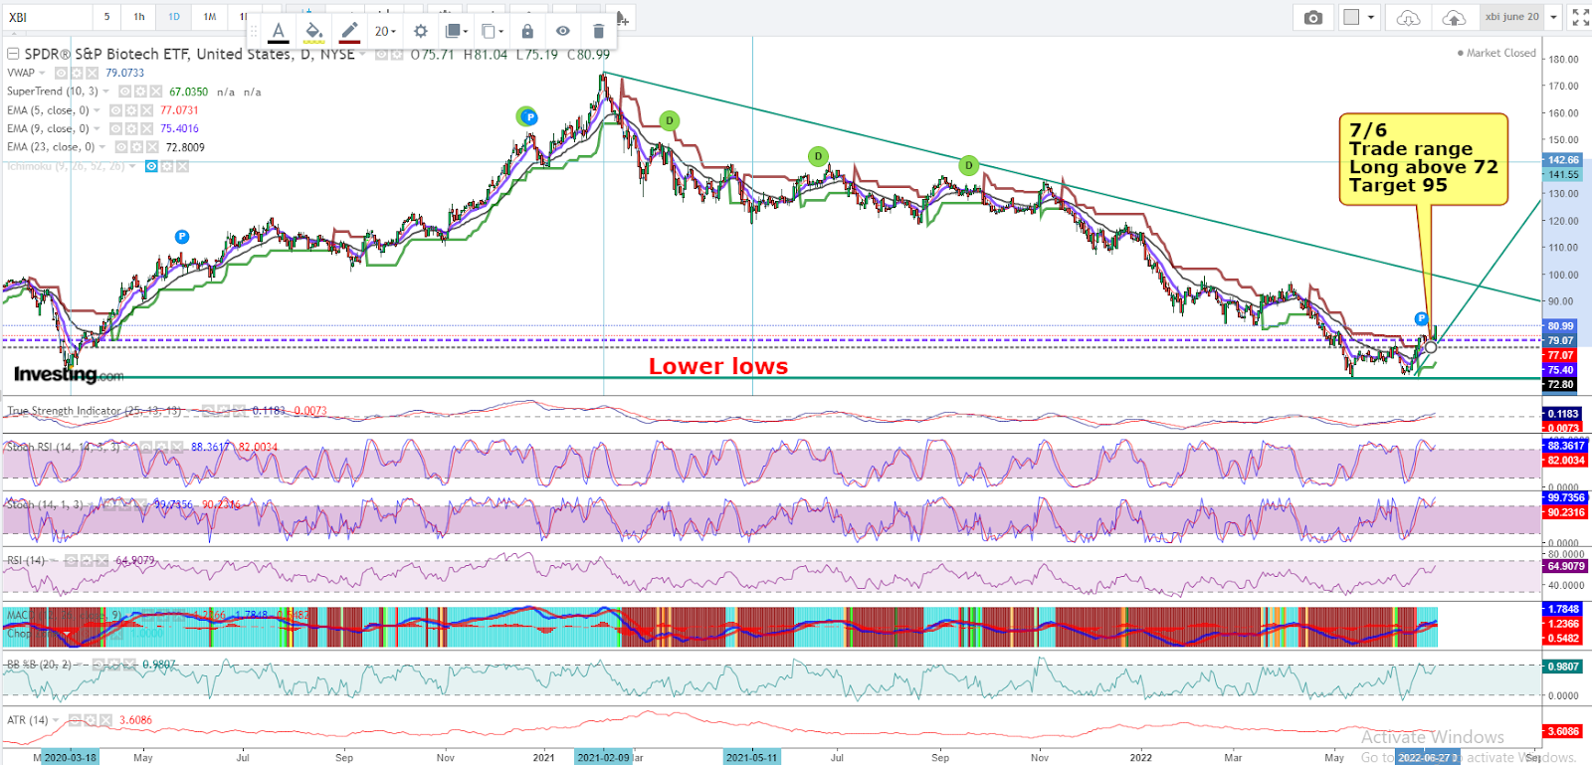
Task: Open the VWAP legend dropdown arrow
Action: pos(43,73)
